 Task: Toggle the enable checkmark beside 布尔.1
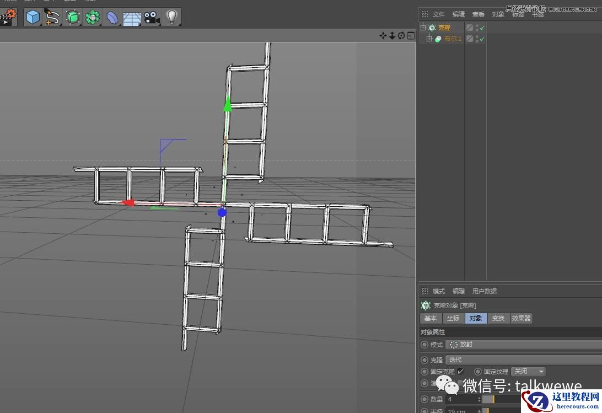click(481, 38)
